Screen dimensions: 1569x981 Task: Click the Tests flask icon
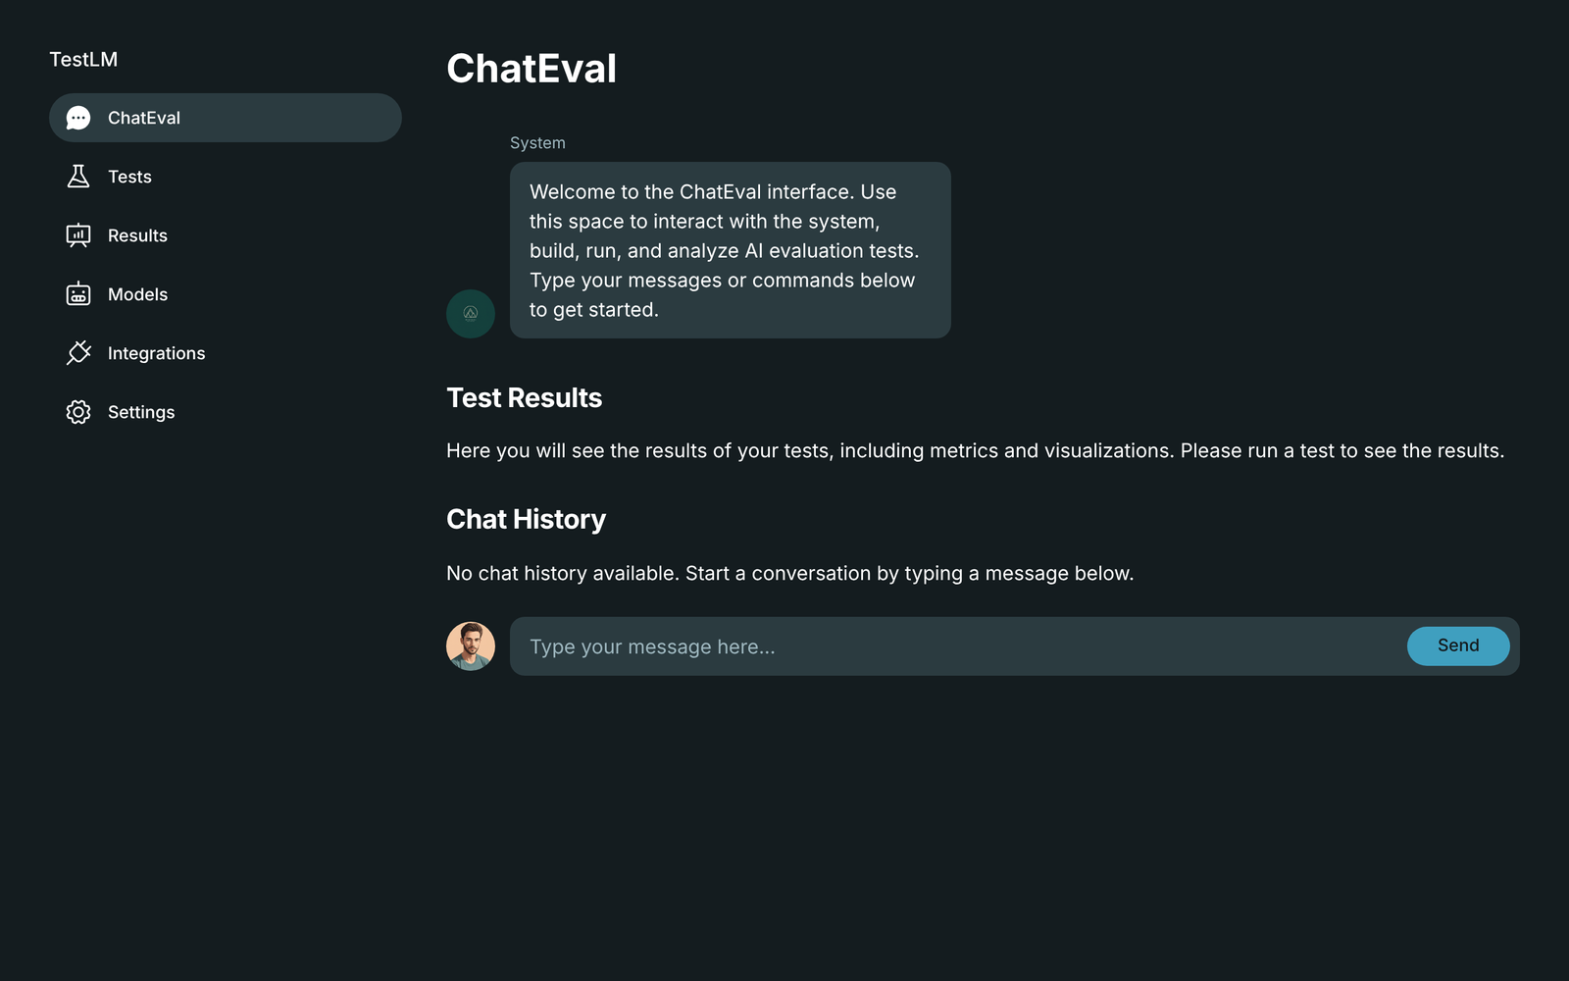[x=78, y=177]
